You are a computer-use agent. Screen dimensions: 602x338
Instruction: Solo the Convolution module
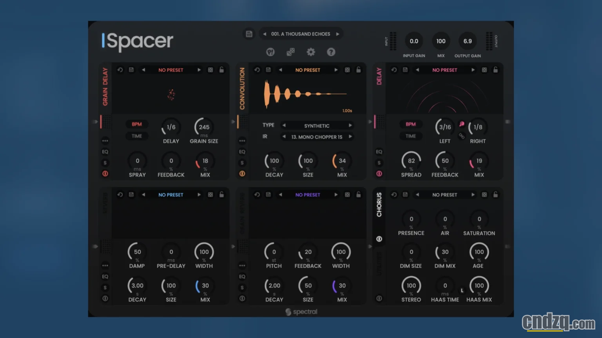click(242, 163)
